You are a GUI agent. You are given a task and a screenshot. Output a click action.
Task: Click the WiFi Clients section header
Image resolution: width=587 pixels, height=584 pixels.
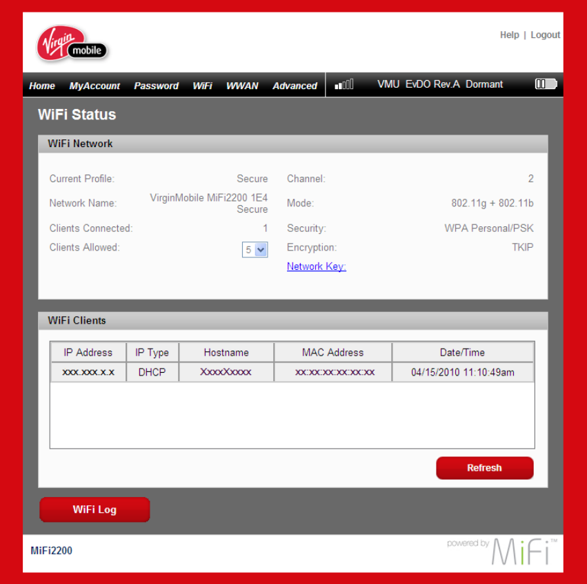[292, 321]
